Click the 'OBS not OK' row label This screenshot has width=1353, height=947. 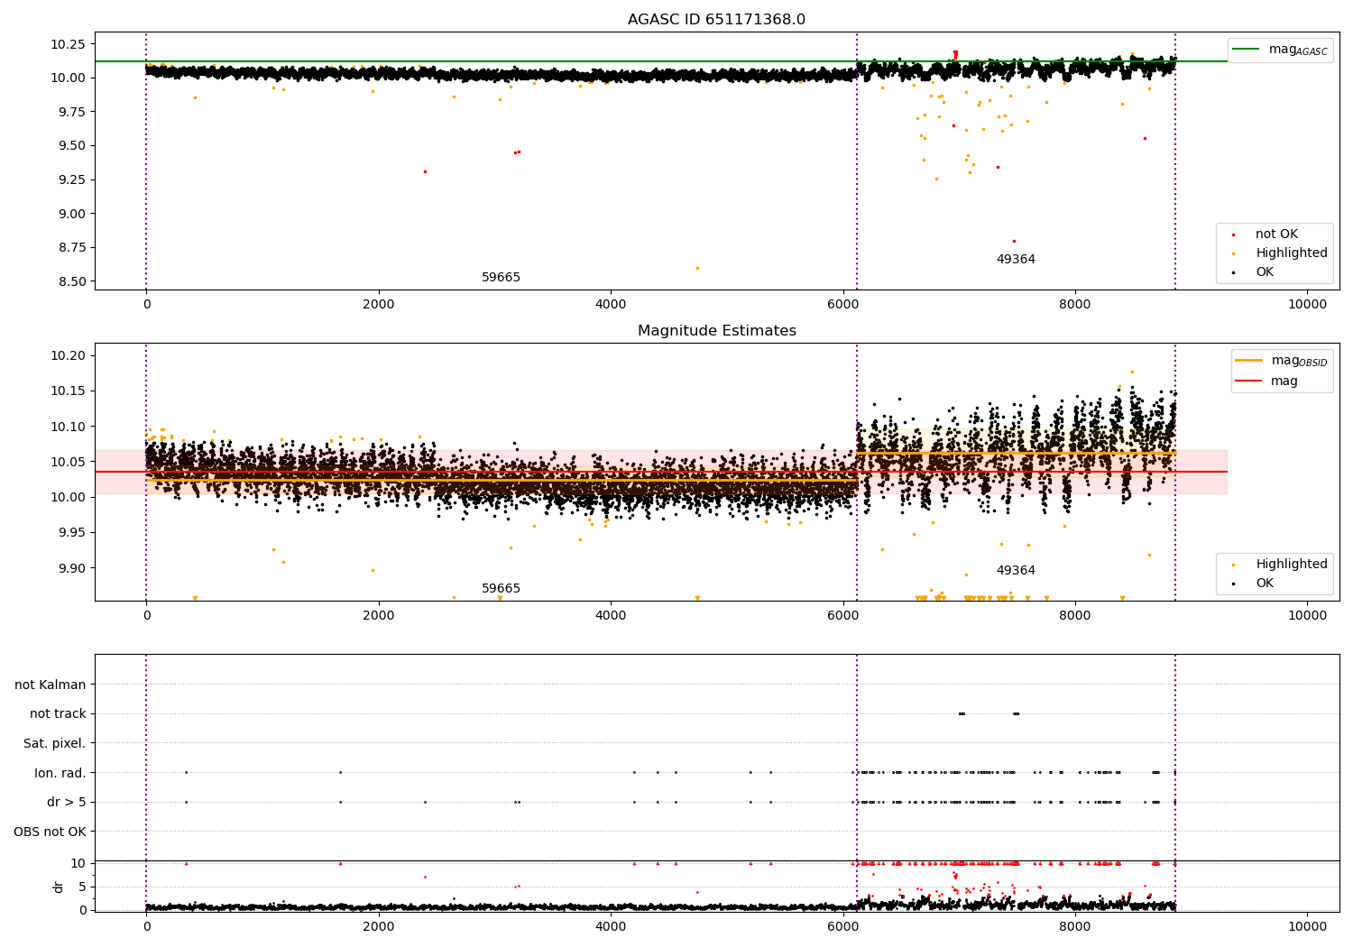pyautogui.click(x=50, y=832)
